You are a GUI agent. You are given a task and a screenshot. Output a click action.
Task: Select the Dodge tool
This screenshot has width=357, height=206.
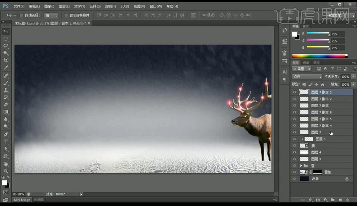pyautogui.click(x=6, y=126)
